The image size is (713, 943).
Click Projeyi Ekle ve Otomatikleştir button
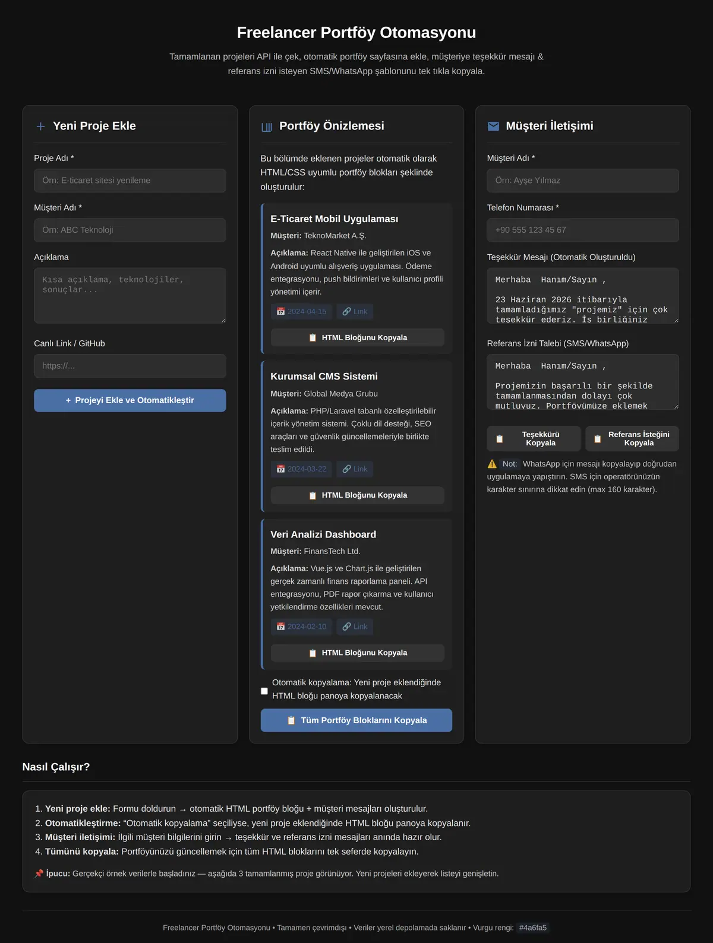(130, 400)
